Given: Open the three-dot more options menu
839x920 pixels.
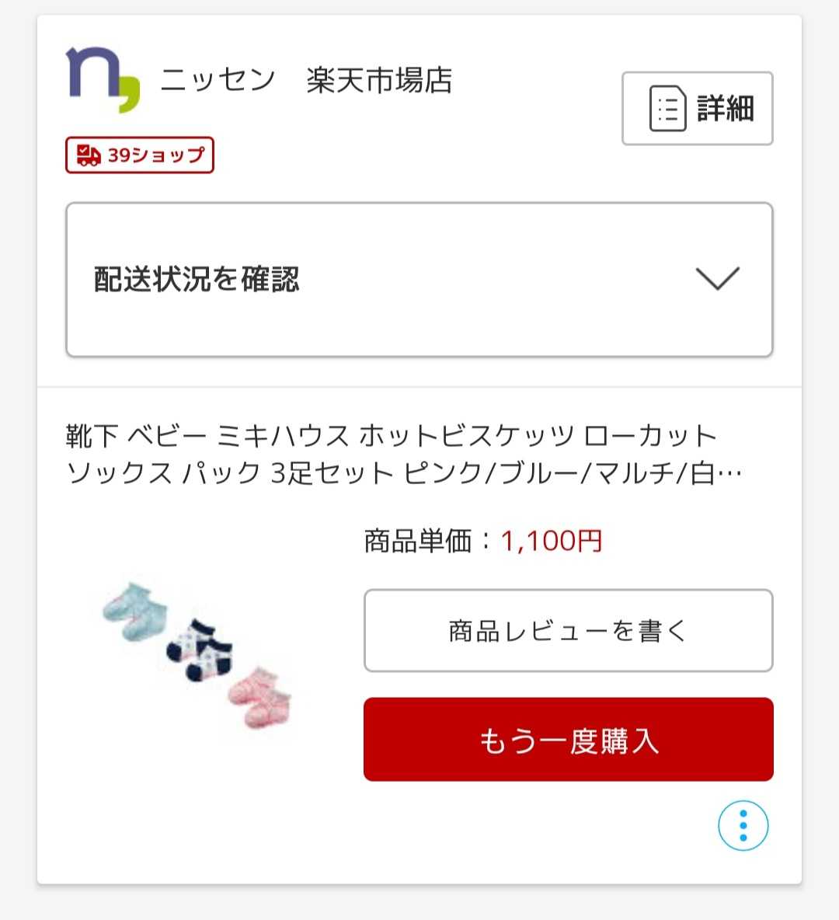Looking at the screenshot, I should point(743,825).
